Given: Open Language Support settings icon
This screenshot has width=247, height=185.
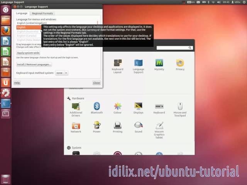Looking at the screenshot, I should pos(138,66).
